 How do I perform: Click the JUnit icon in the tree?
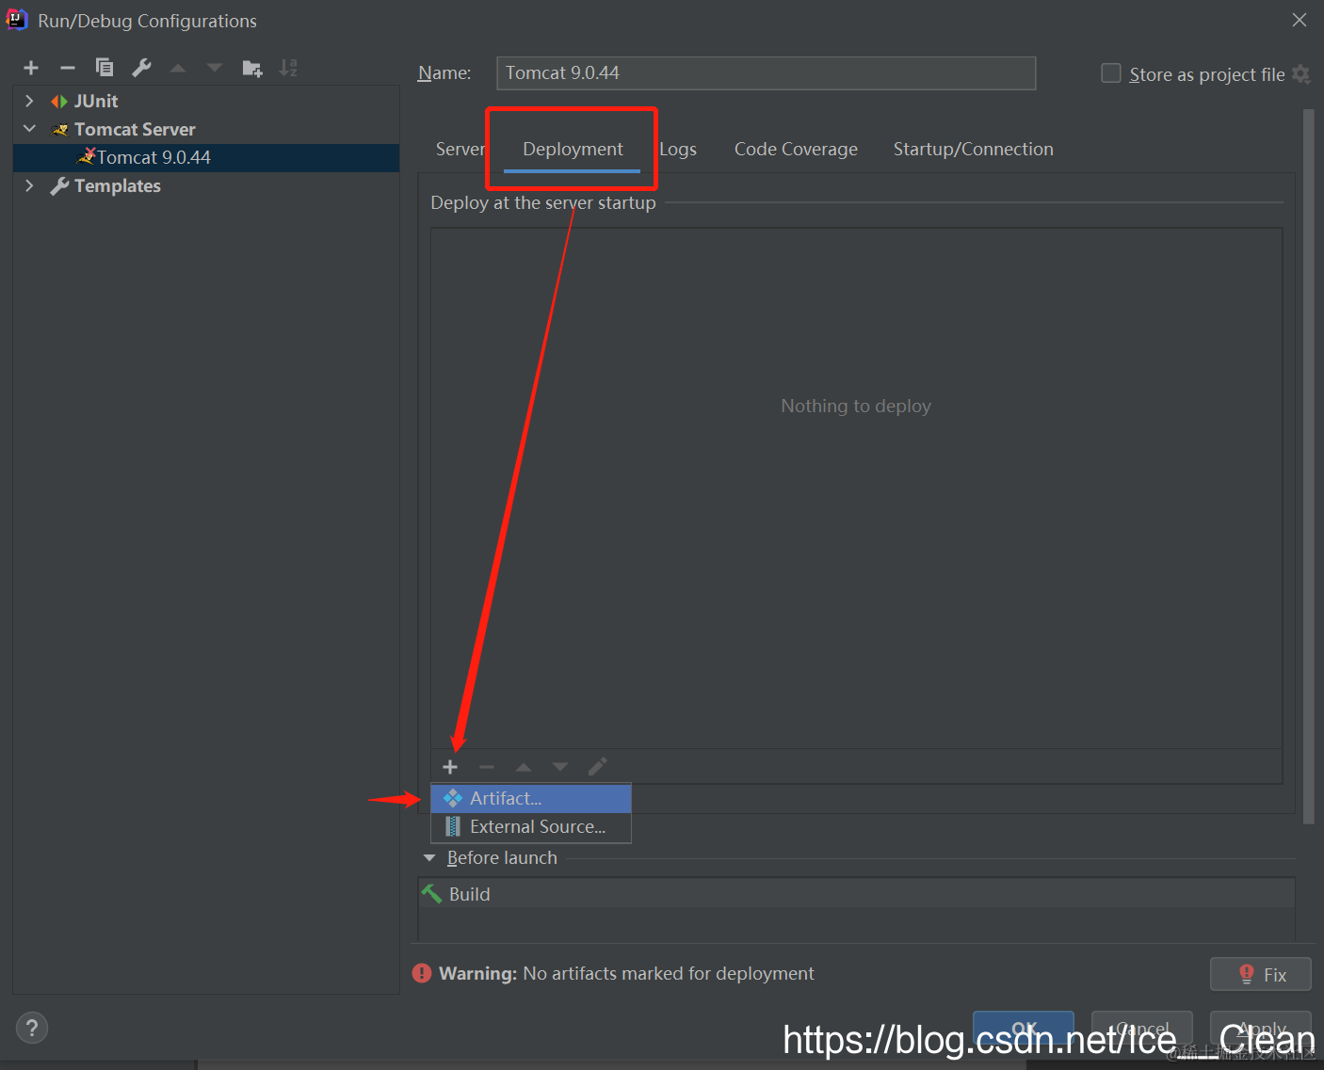pyautogui.click(x=59, y=102)
